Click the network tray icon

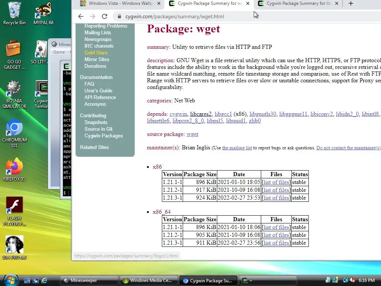pyautogui.click(x=345, y=280)
